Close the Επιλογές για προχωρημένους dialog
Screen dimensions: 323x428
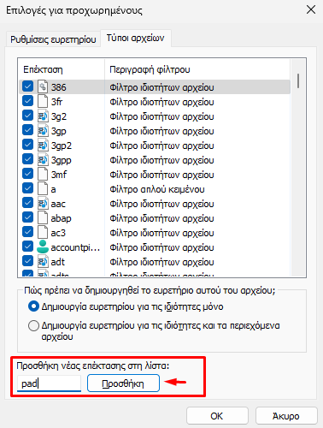[x=311, y=9]
